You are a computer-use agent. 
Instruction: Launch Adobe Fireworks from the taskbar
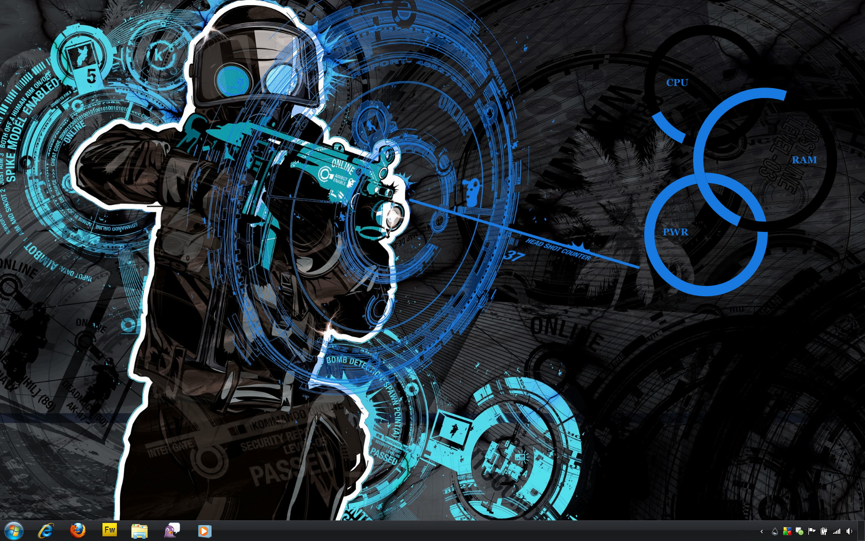110,531
